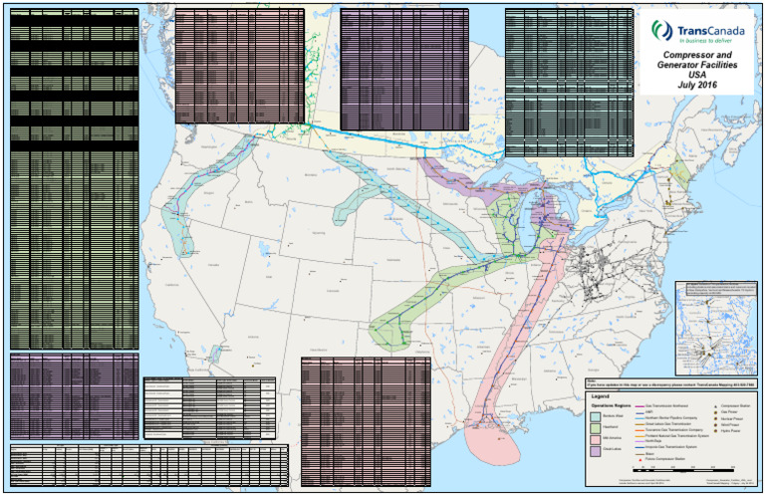
Task: Click the green Heartland region swatch
Action: 596,428
